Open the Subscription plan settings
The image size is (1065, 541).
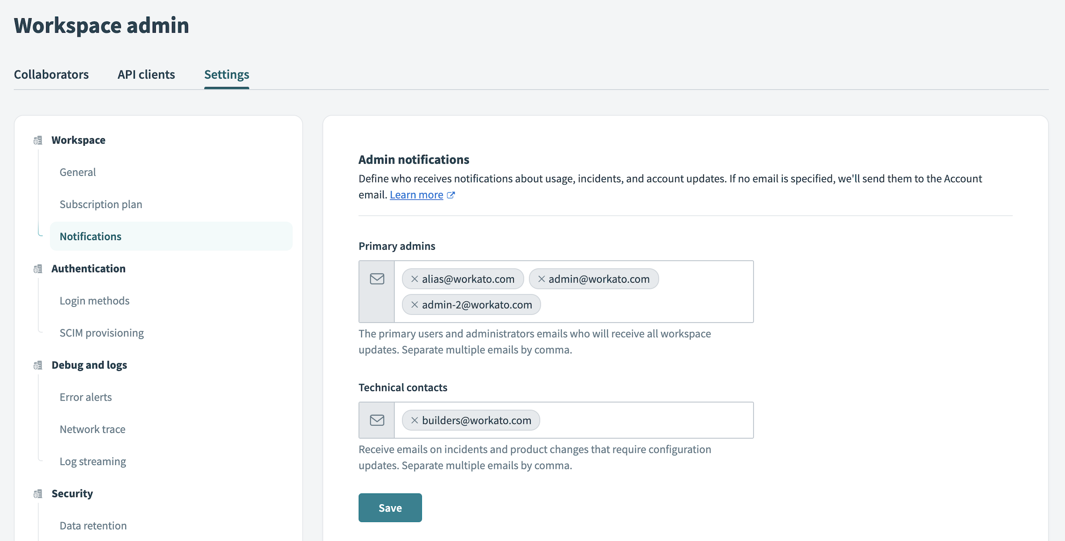tap(101, 204)
